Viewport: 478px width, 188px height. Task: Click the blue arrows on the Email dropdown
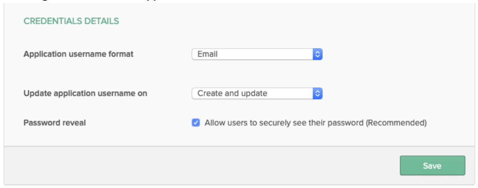[317, 54]
